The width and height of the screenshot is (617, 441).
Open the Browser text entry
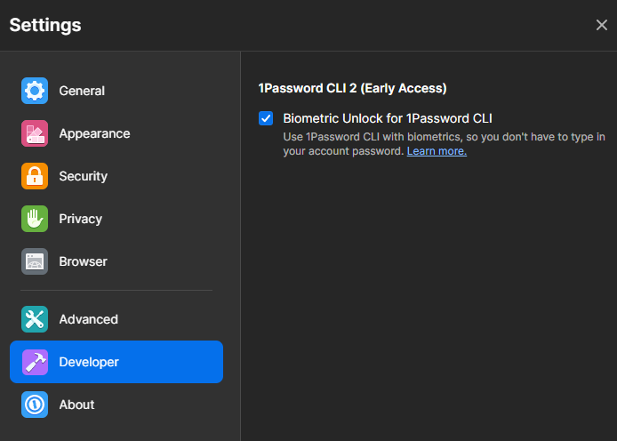click(84, 261)
